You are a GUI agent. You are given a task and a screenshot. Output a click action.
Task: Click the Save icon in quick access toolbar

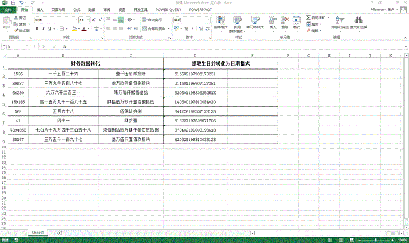tap(13, 3)
